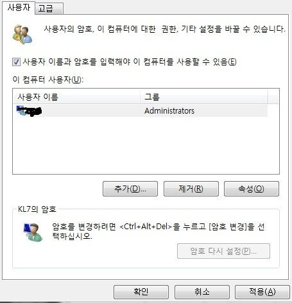The image size is (292, 303).
Task: Select the Administrators group cell
Action: tap(169, 111)
